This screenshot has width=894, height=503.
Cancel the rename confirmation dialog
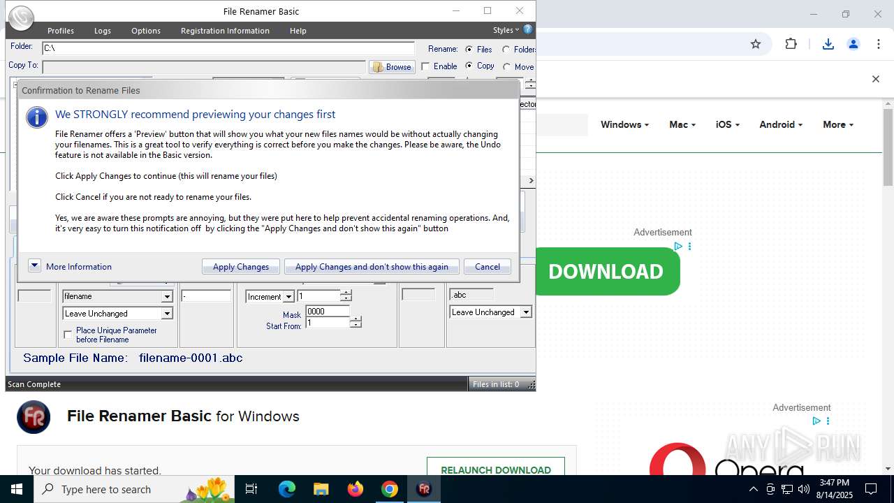pyautogui.click(x=488, y=267)
